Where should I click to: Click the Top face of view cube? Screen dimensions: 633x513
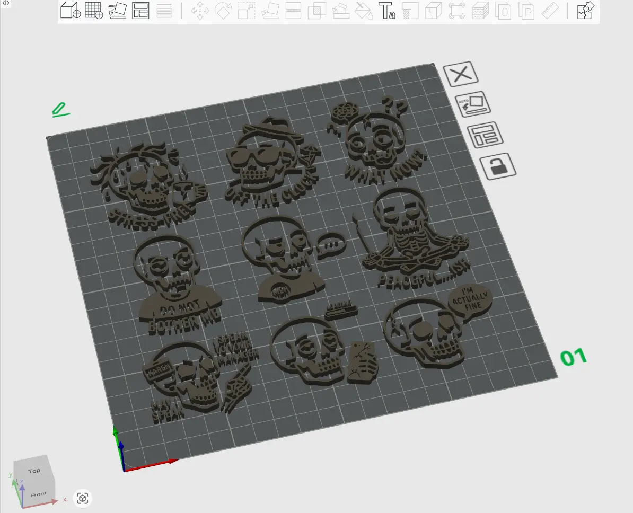34,471
